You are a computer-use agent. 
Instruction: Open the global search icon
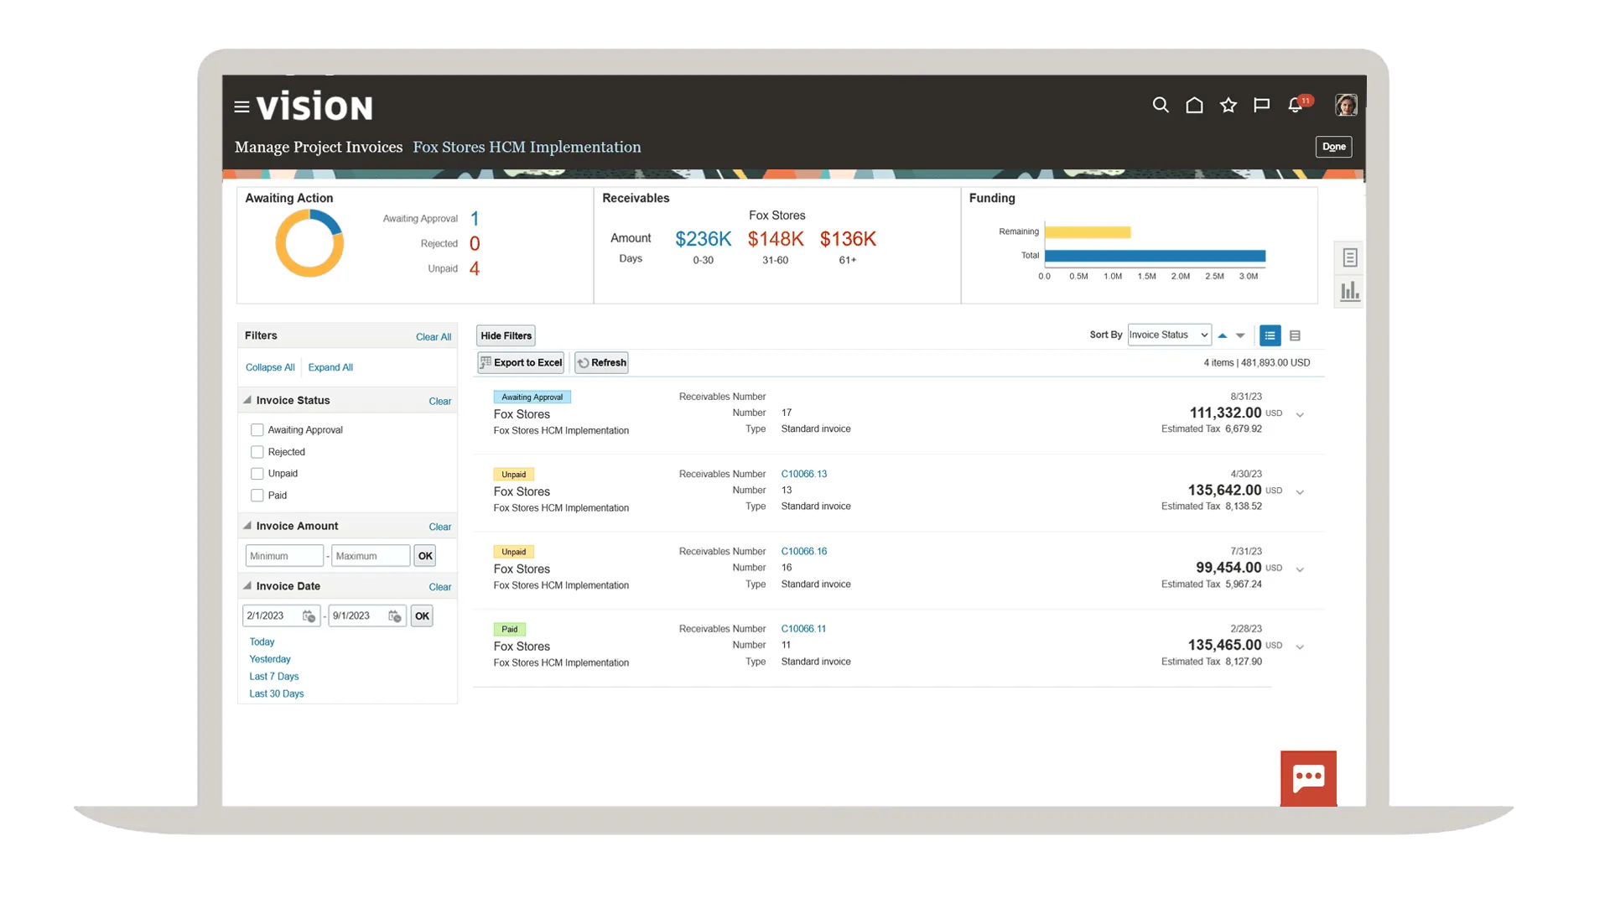coord(1161,105)
